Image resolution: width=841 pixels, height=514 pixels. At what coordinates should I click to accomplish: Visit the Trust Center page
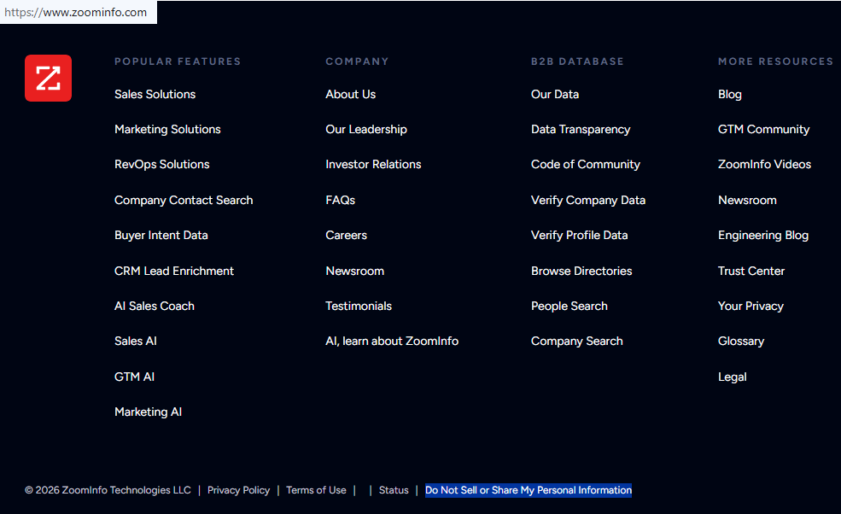(751, 271)
